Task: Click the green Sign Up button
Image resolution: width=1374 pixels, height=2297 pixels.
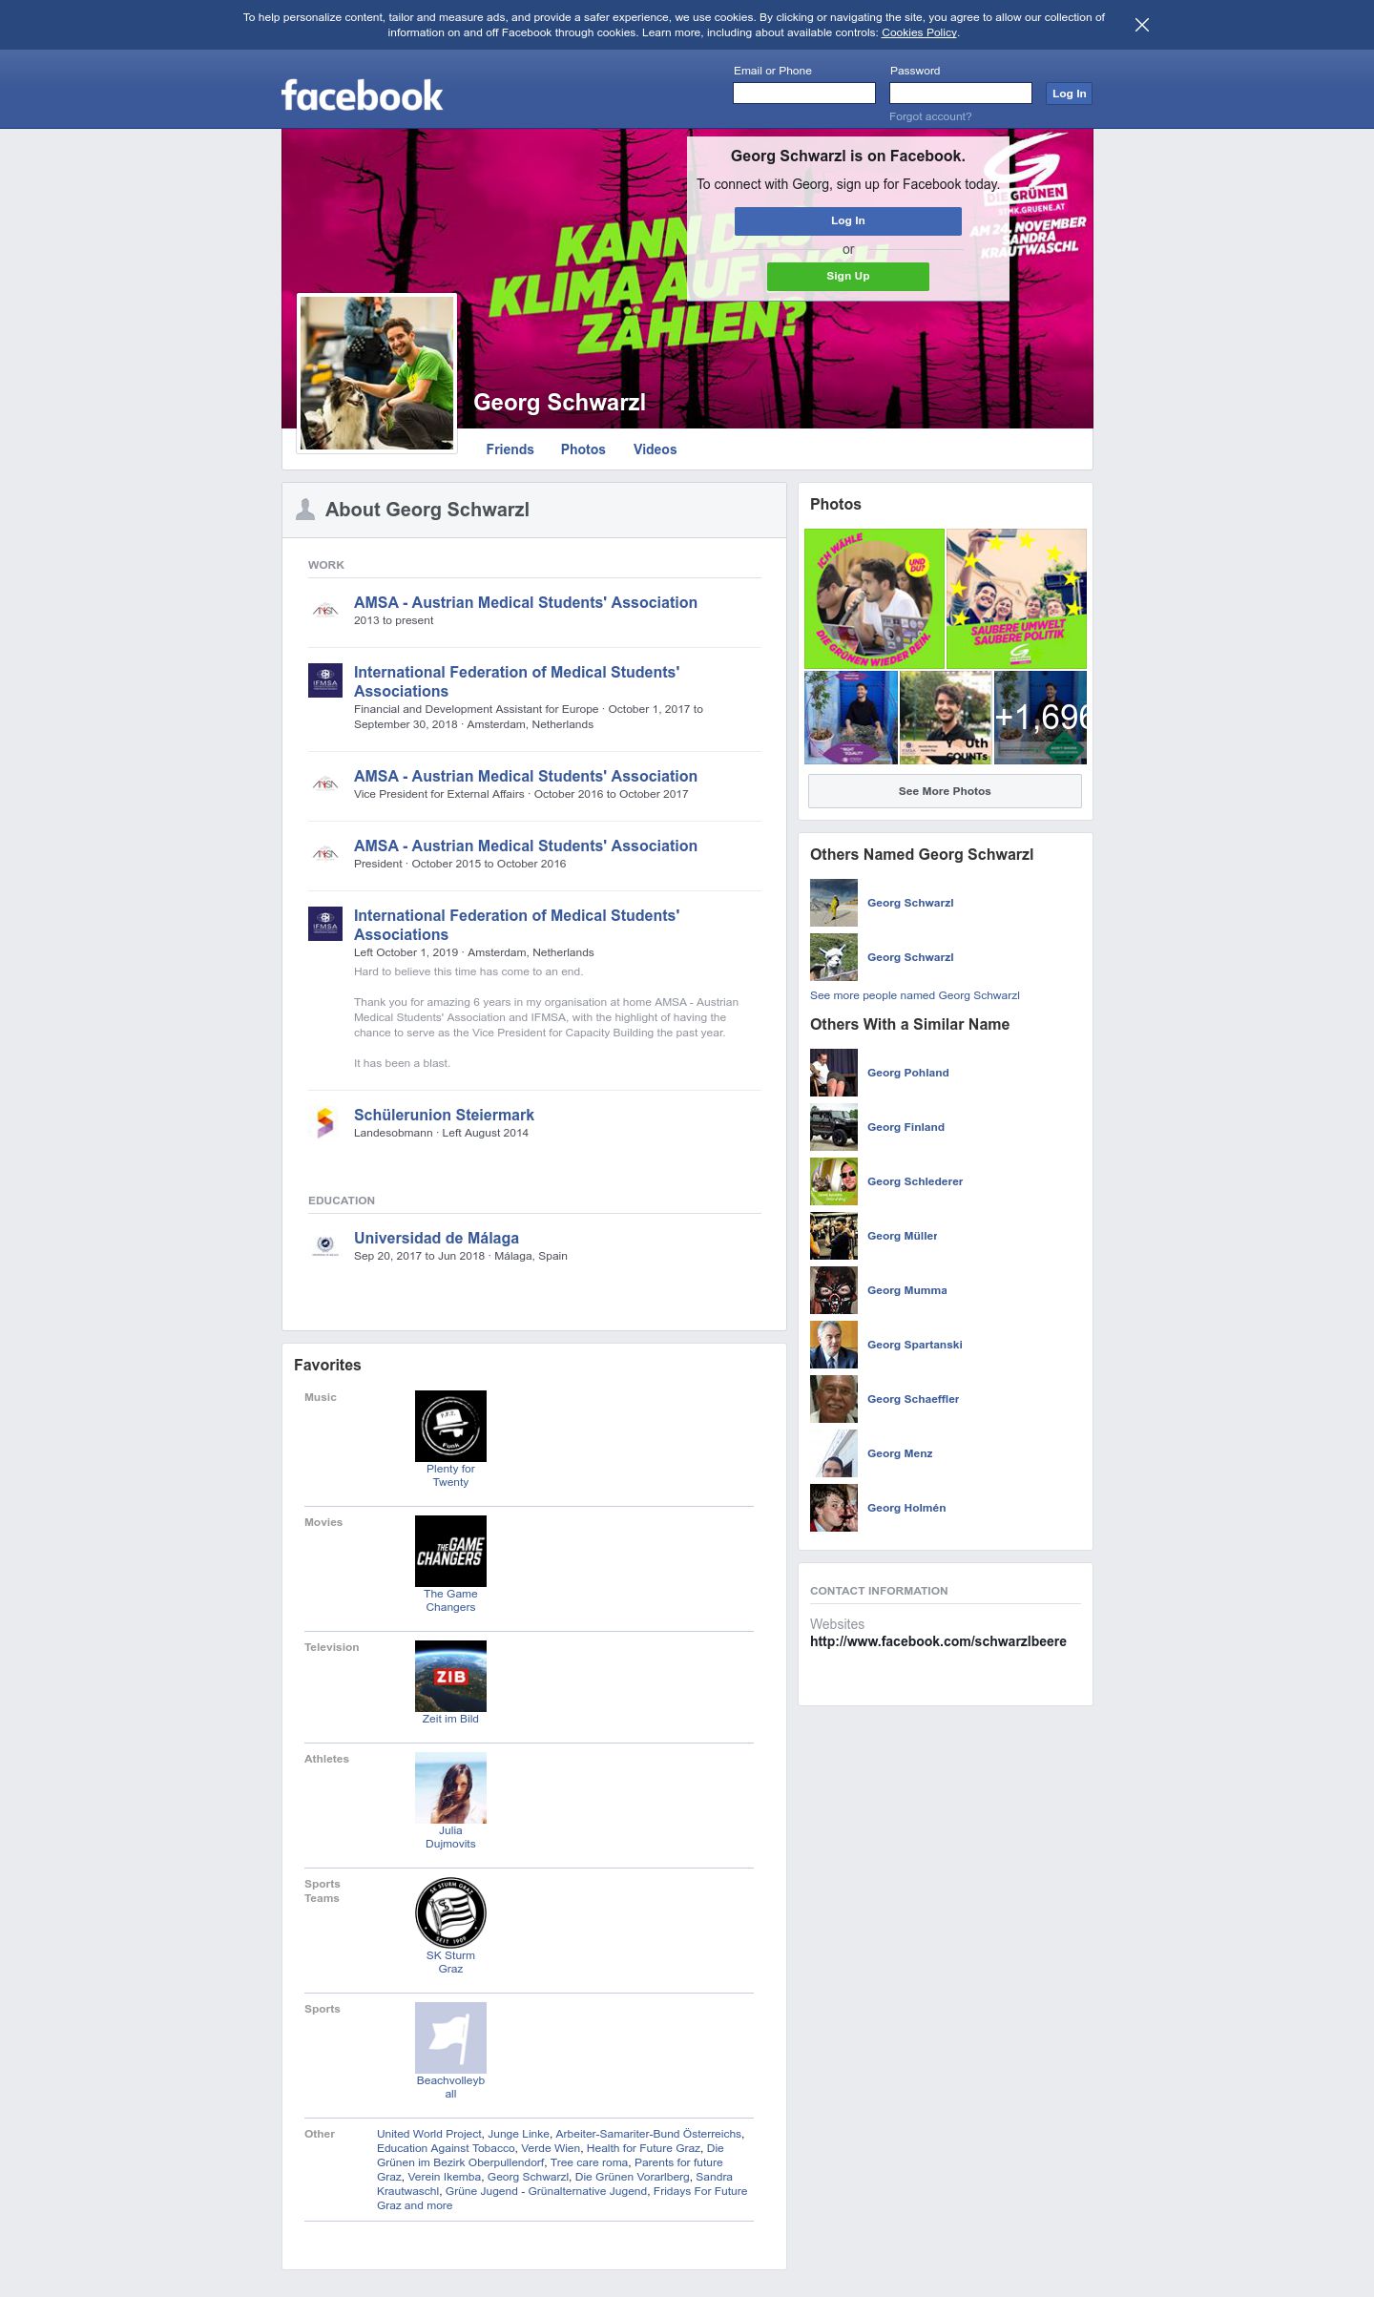Action: tap(847, 276)
